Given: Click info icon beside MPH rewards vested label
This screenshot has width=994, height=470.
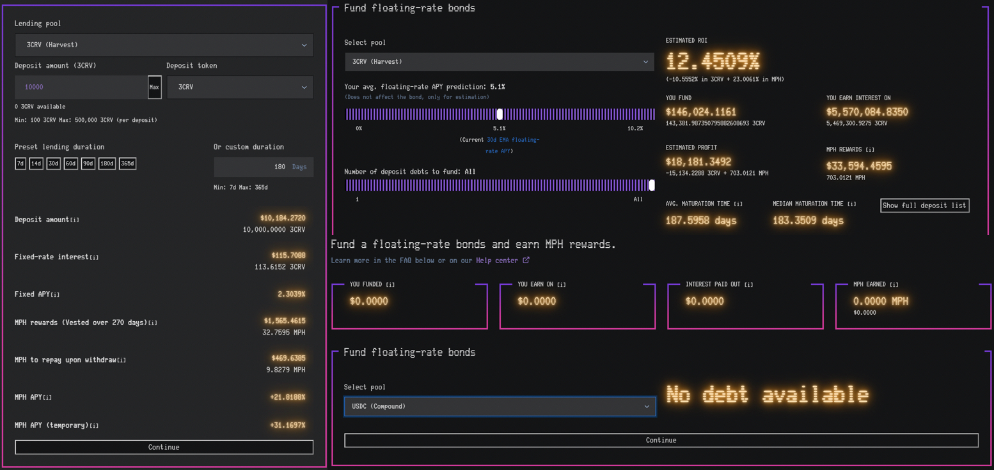Looking at the screenshot, I should tap(153, 323).
